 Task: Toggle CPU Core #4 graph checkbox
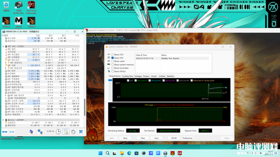tap(178, 80)
